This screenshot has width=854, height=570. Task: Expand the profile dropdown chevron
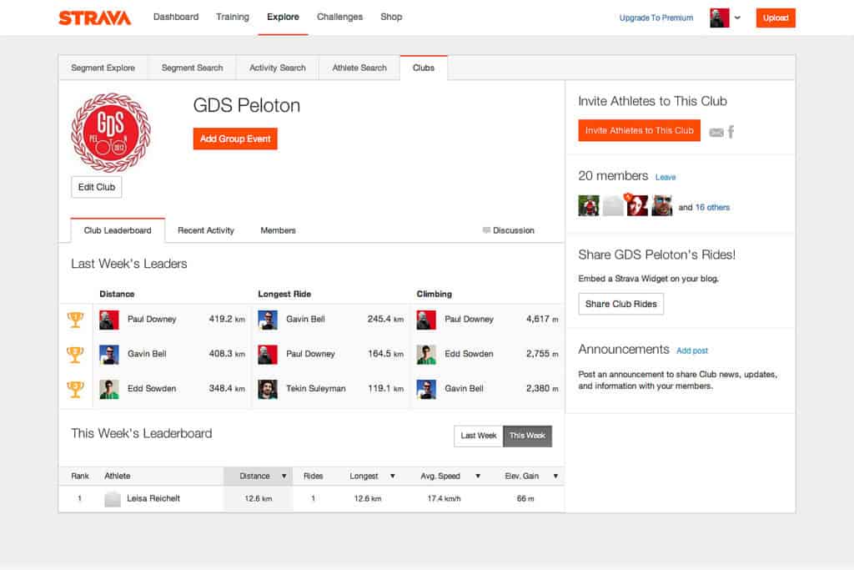pos(737,18)
